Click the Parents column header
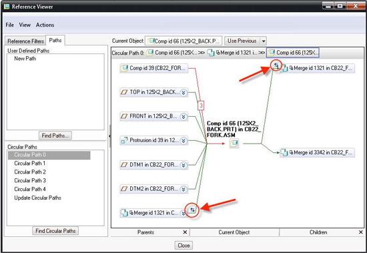 tap(145, 232)
